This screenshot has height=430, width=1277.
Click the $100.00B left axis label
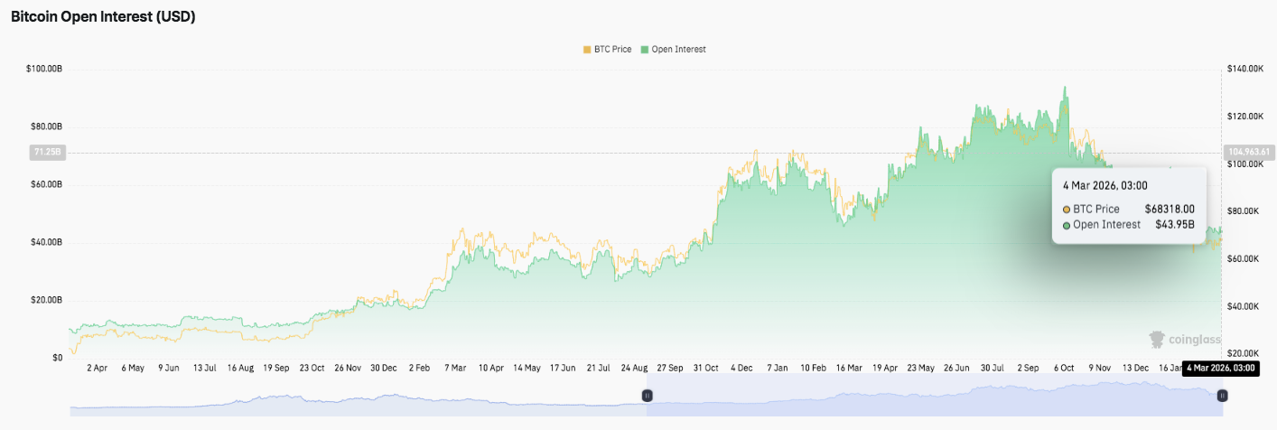click(x=43, y=69)
